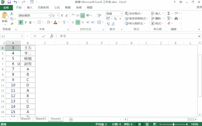The image size is (202, 126).
Task: Click Merge and Center icon
Action: 99,22
